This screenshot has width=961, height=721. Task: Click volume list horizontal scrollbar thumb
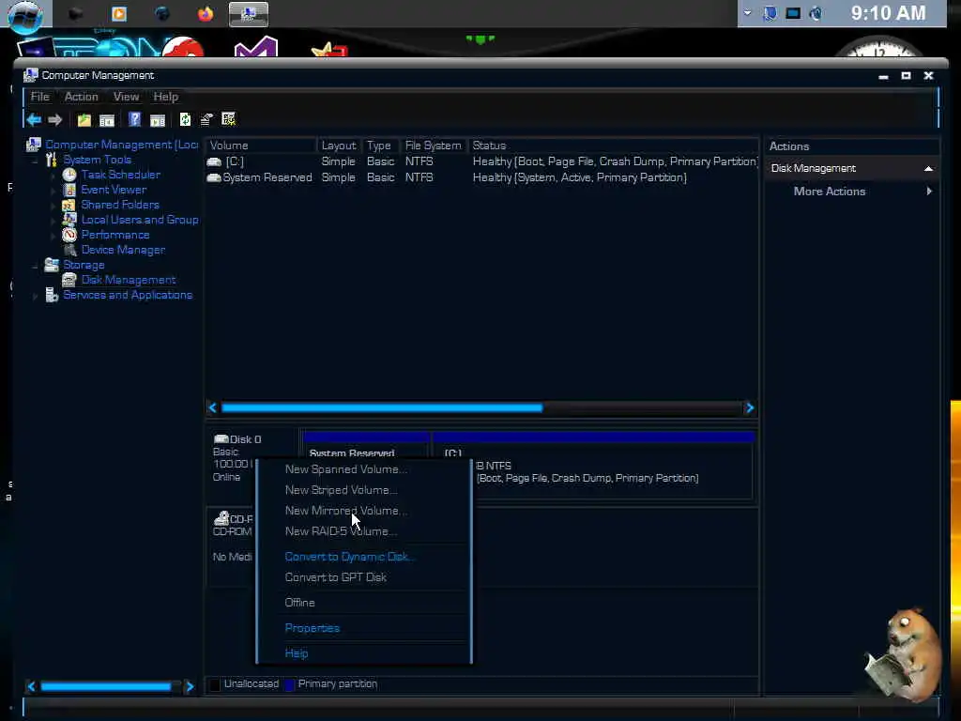pos(382,407)
